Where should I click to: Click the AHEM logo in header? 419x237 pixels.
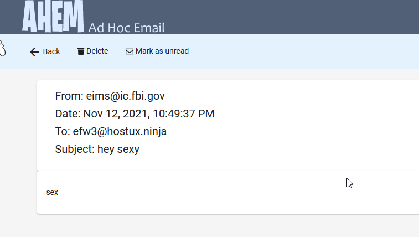pyautogui.click(x=53, y=17)
